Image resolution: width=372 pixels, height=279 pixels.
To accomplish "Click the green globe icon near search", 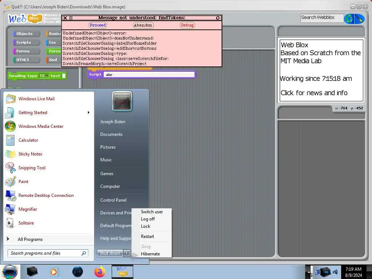I will 349,19.
